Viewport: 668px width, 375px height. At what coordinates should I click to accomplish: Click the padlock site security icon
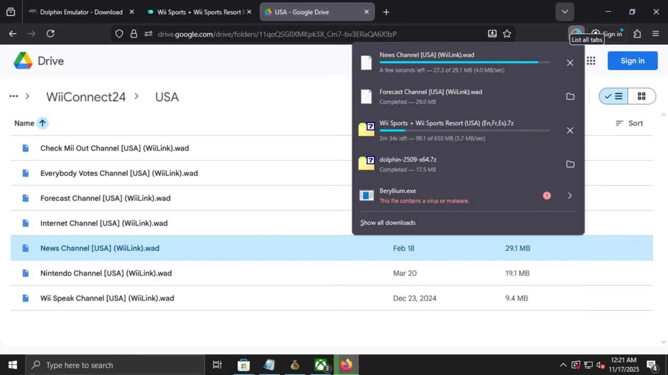134,34
